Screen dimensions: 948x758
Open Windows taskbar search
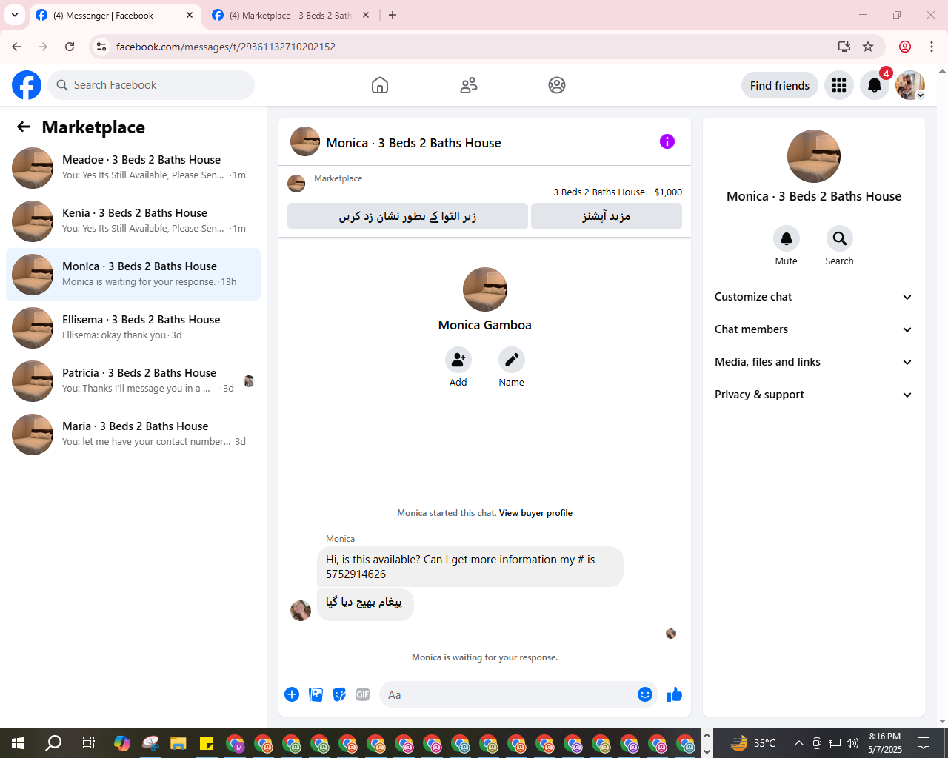coord(53,743)
